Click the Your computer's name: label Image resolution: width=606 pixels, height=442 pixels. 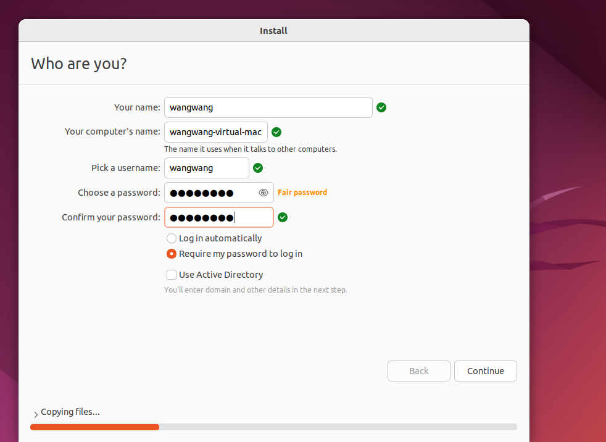click(112, 131)
